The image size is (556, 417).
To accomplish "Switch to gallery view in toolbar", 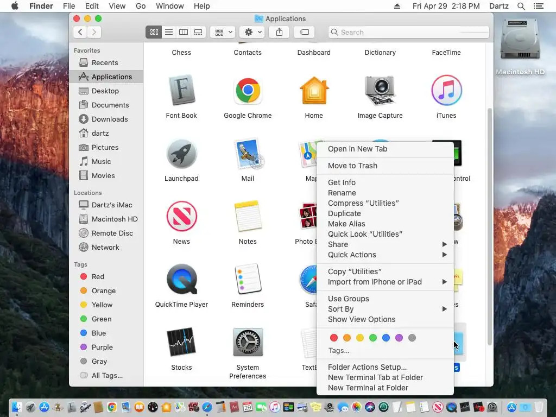I will [x=198, y=32].
